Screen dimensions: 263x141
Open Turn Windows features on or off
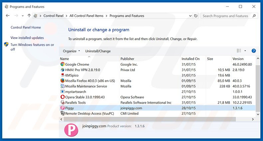(32, 47)
